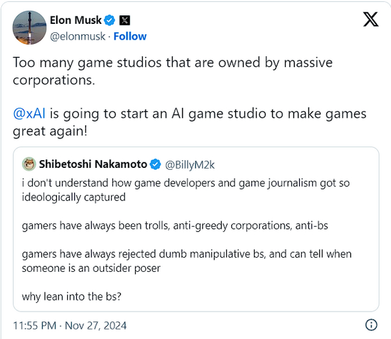Click 'make games great again' tweet text
391x339 pixels.
189,122
